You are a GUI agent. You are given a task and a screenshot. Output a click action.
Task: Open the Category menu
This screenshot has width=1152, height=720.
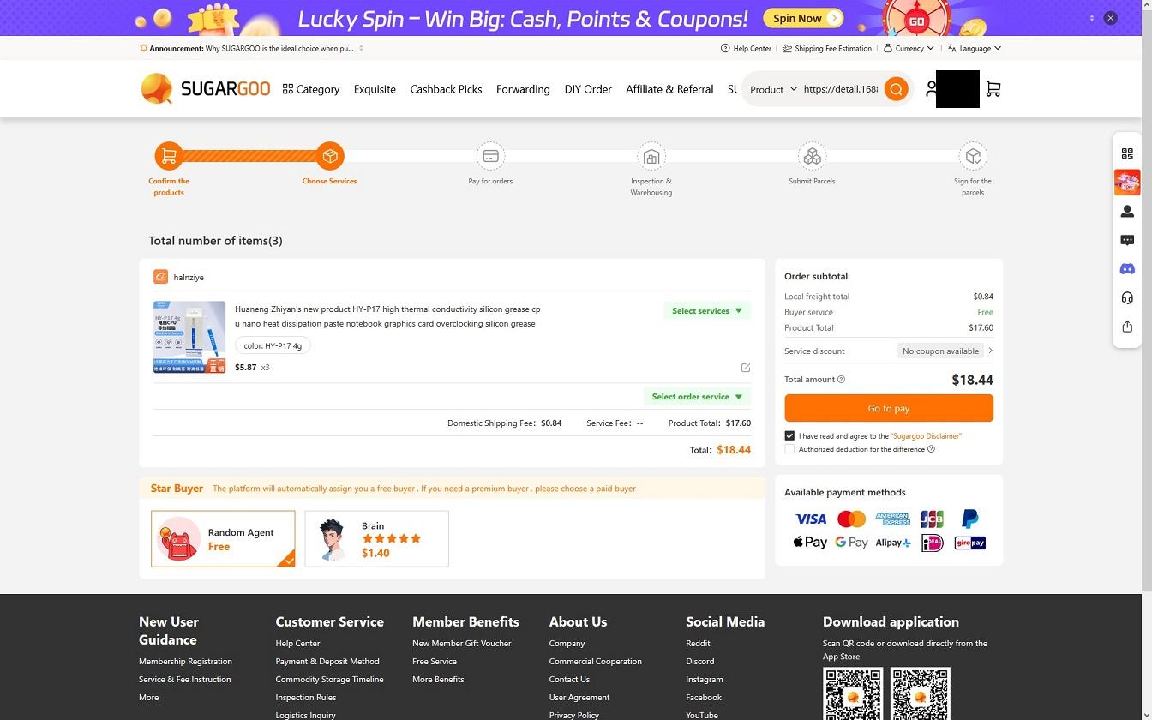tap(311, 89)
